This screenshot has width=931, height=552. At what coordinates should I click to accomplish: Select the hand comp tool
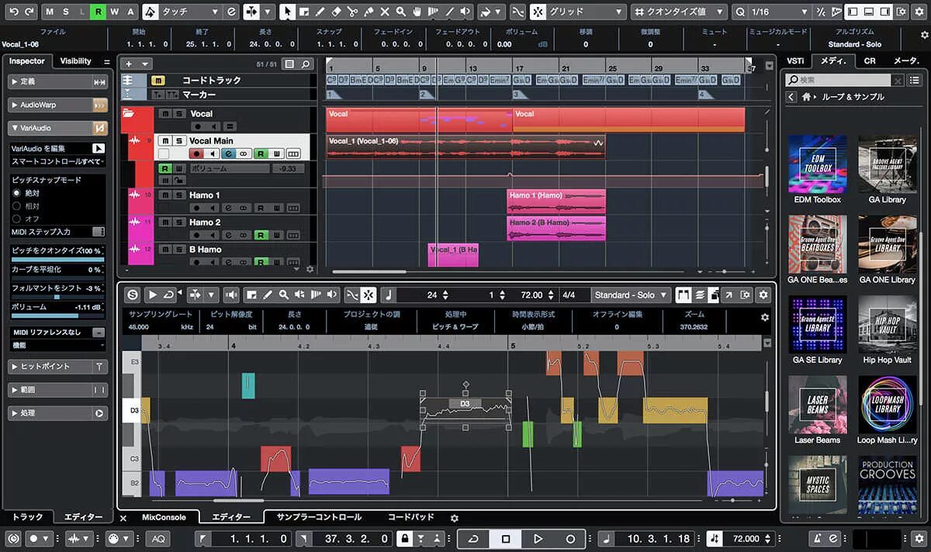click(x=417, y=12)
